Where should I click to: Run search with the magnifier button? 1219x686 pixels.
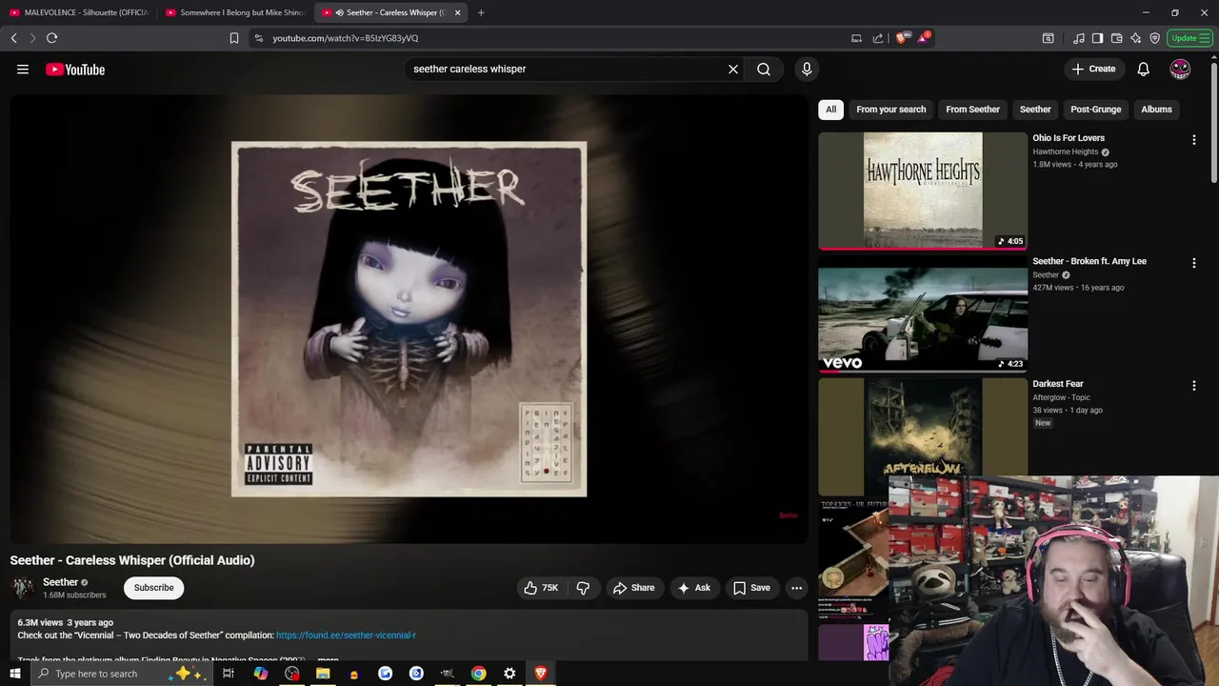pos(764,69)
